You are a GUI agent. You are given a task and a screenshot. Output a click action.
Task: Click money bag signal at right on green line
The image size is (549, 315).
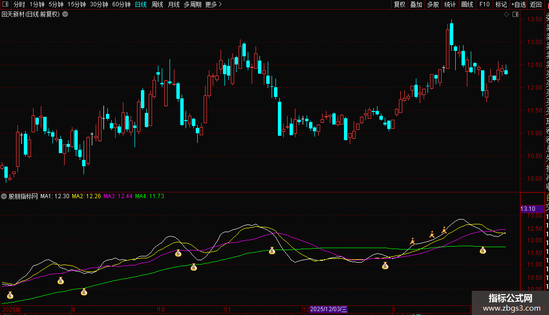pyautogui.click(x=483, y=250)
